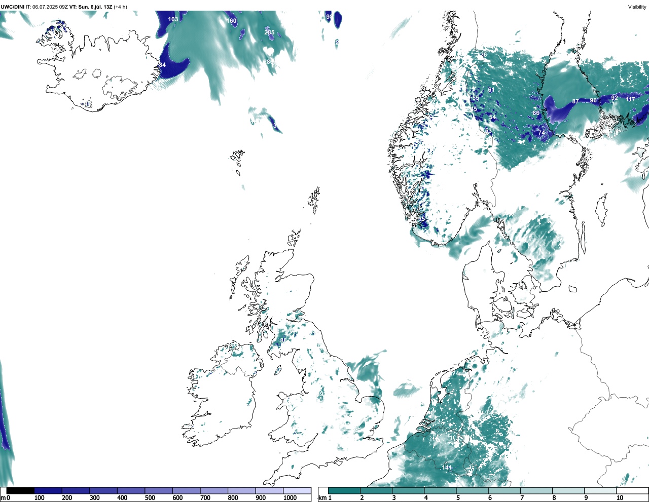Pick the 800–900 m pale purple swatch
The width and height of the screenshot is (649, 502).
click(x=242, y=490)
